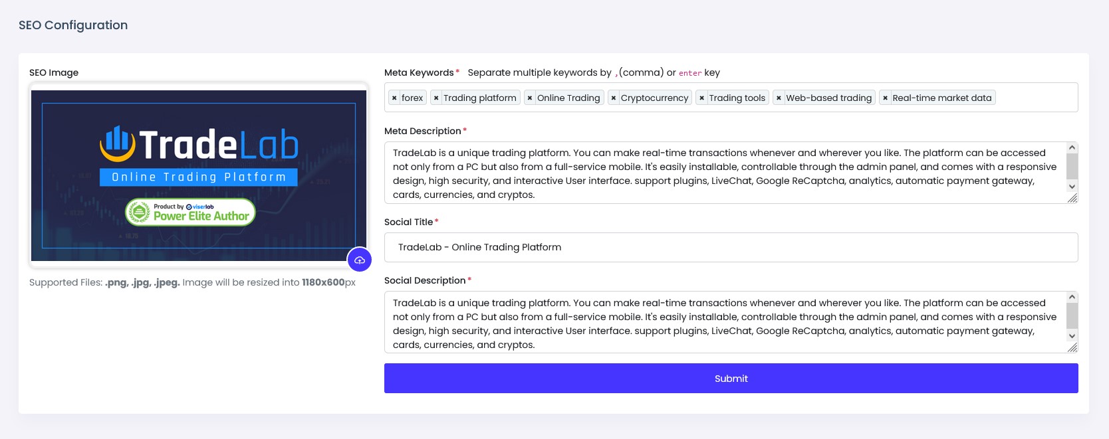
Task: Remove the Trading tools keyword tag
Action: [701, 98]
